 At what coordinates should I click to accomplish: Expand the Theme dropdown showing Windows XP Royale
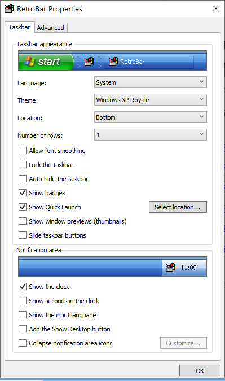[151, 100]
